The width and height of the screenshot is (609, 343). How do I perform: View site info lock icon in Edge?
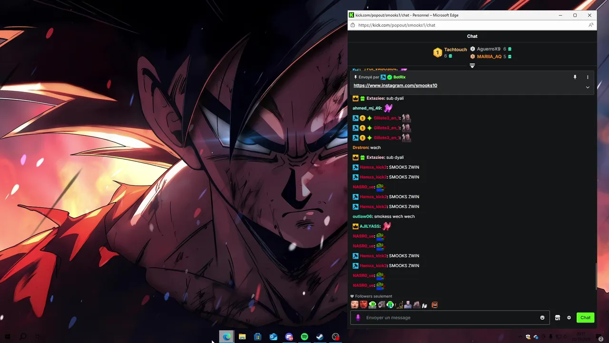353,25
